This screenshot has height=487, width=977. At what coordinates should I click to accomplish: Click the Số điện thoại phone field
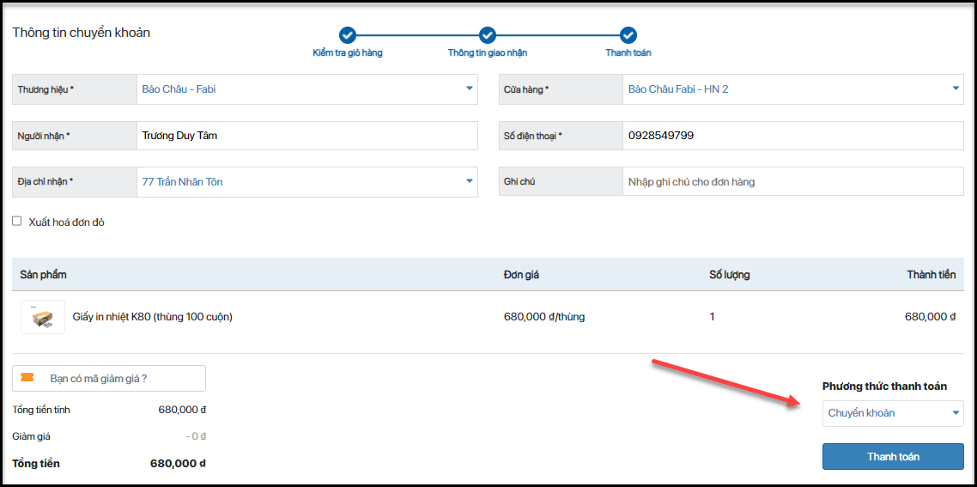point(792,136)
